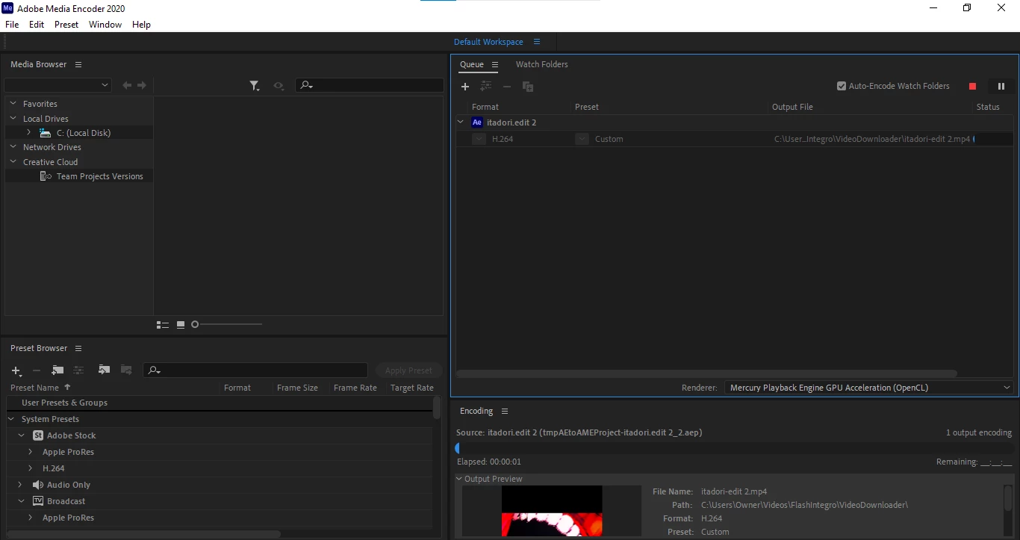Click the Adobe Stock St icon
The image size is (1020, 540).
tap(38, 435)
